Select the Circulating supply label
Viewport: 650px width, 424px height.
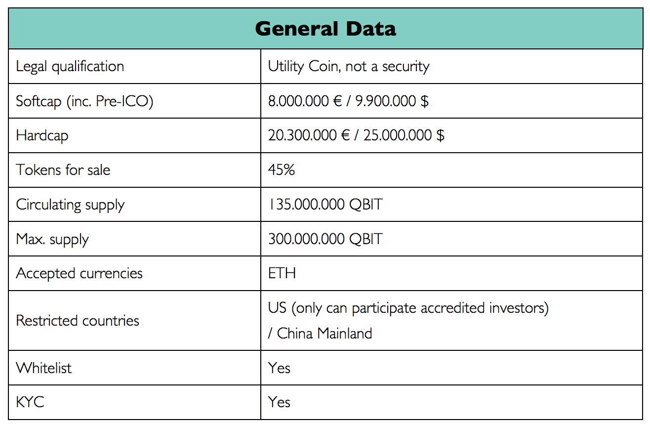click(70, 205)
